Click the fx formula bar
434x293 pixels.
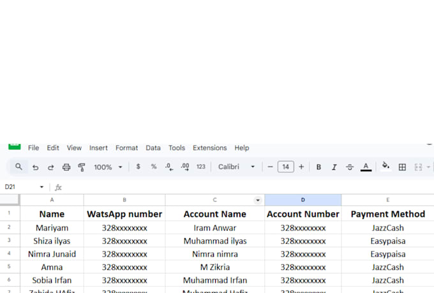pos(244,187)
